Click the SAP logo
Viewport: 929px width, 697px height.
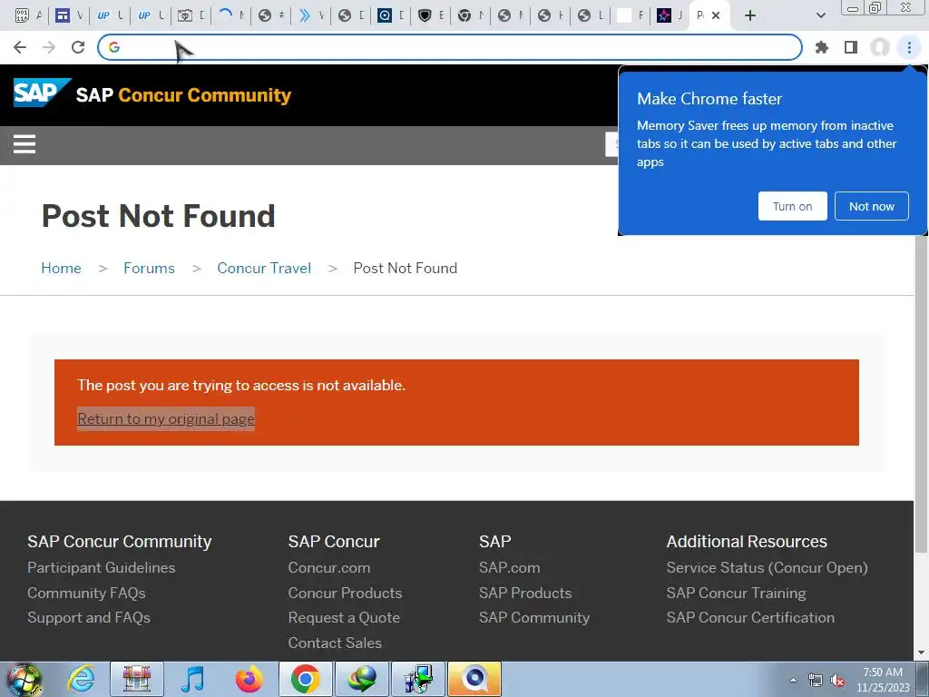tap(42, 93)
